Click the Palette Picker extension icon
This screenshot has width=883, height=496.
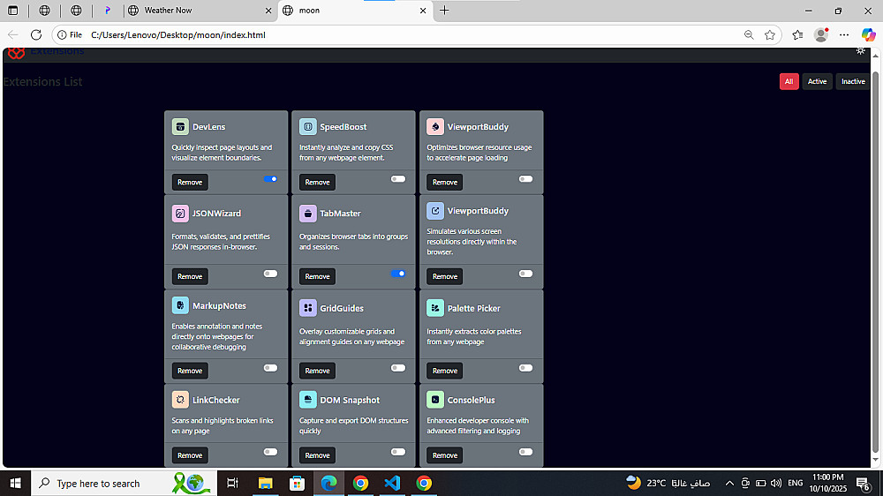click(435, 308)
